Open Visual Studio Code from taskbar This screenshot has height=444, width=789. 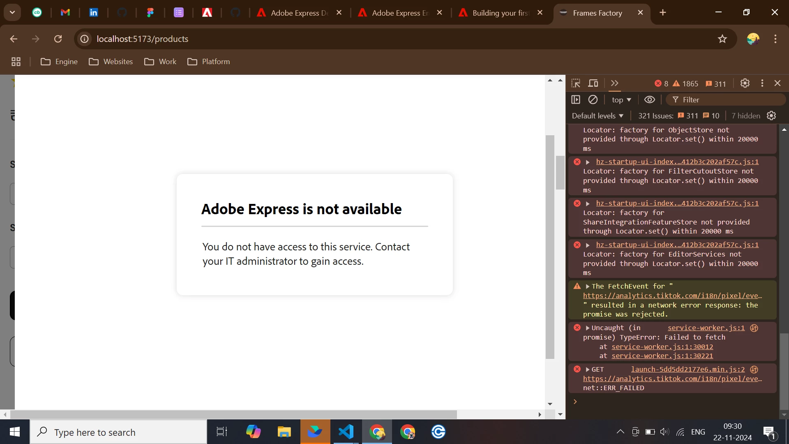pyautogui.click(x=346, y=432)
